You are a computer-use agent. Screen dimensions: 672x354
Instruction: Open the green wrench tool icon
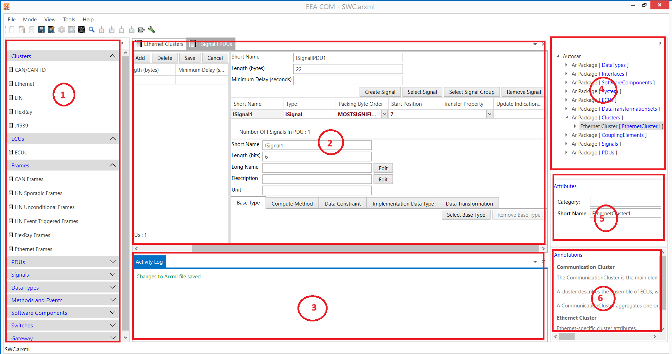(x=152, y=30)
